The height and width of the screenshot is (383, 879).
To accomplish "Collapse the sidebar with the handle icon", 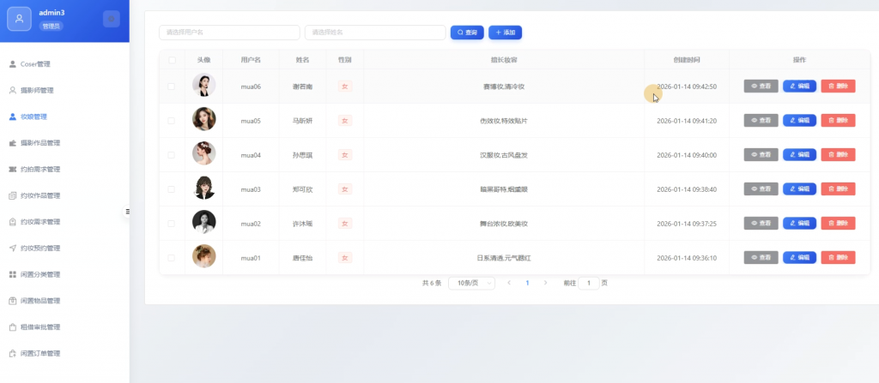I will (127, 211).
